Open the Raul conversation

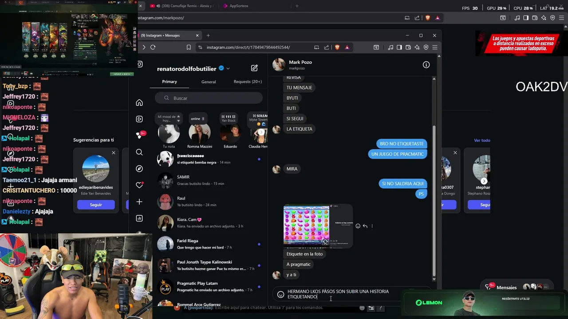click(209, 202)
